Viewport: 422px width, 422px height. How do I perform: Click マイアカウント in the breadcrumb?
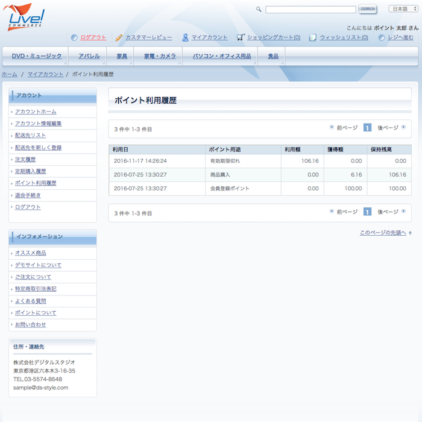[x=45, y=74]
